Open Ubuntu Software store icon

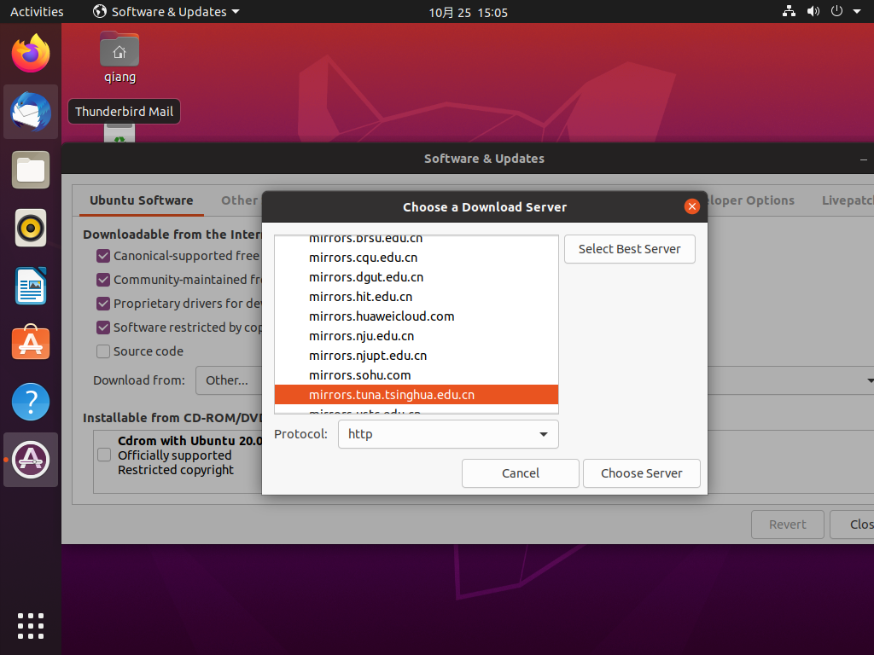click(x=31, y=344)
